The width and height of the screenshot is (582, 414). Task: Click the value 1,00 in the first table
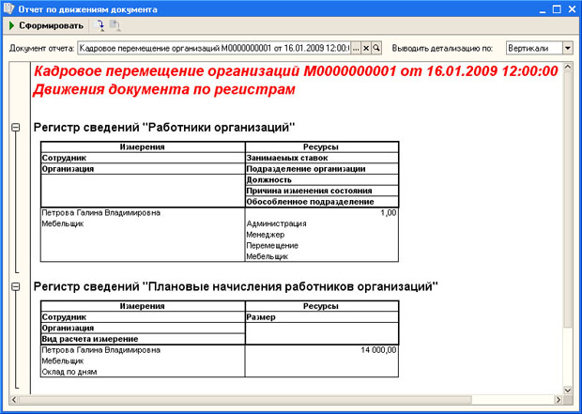[x=389, y=213]
